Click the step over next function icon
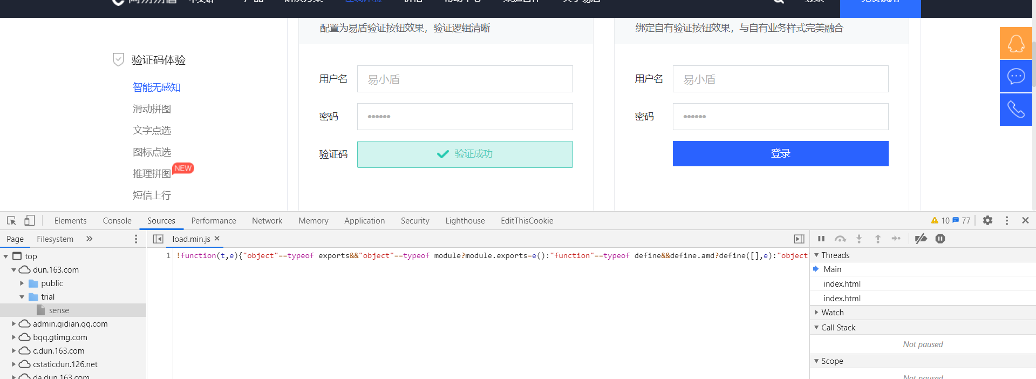This screenshot has width=1036, height=379. pyautogui.click(x=840, y=239)
